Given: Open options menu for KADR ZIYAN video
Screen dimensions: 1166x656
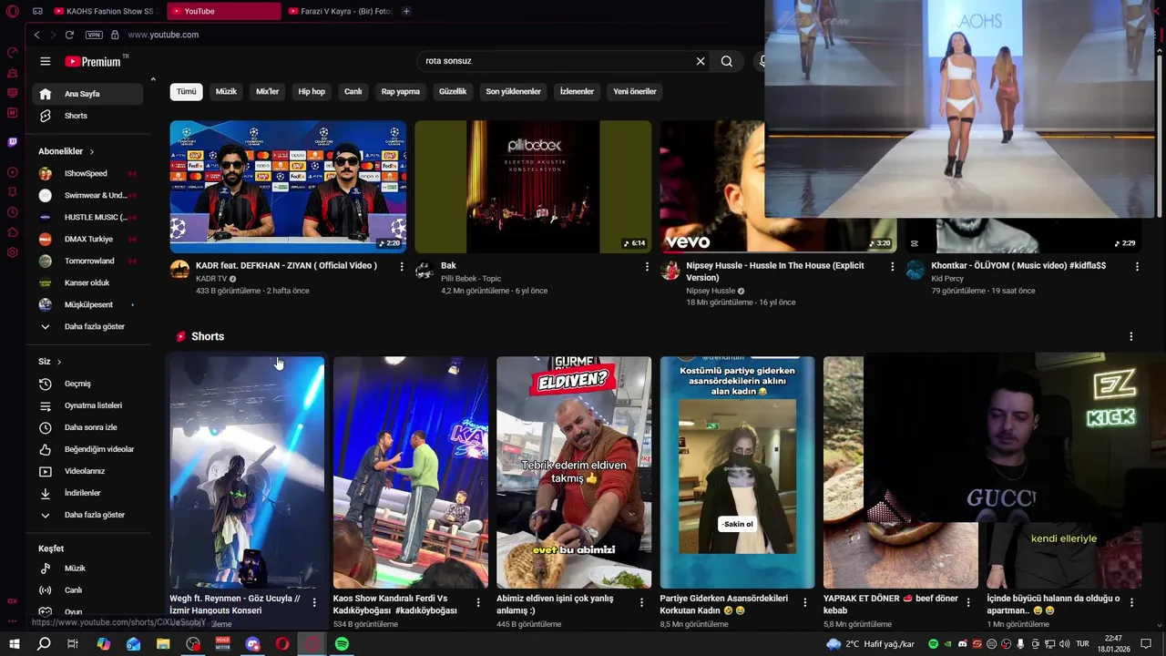Looking at the screenshot, I should click(402, 267).
